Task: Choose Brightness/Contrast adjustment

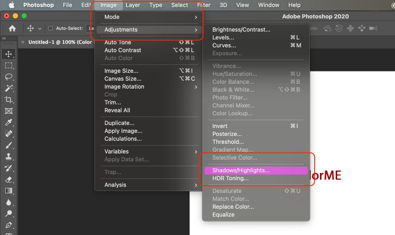Action: [256, 30]
